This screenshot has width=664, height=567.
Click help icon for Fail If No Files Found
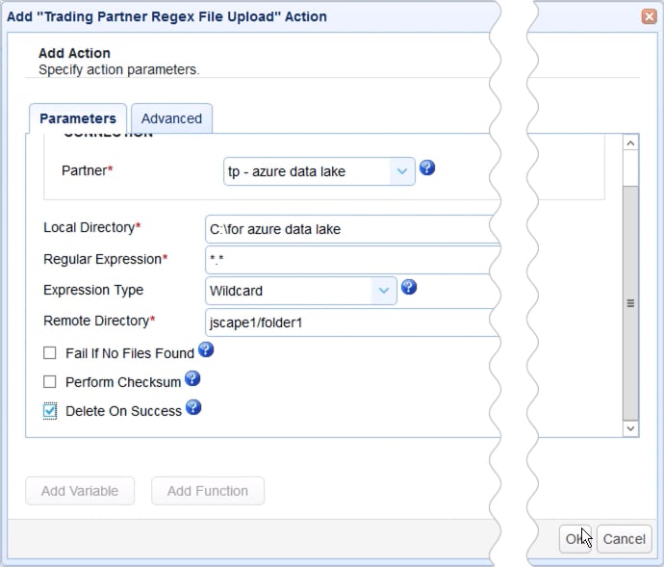click(206, 349)
